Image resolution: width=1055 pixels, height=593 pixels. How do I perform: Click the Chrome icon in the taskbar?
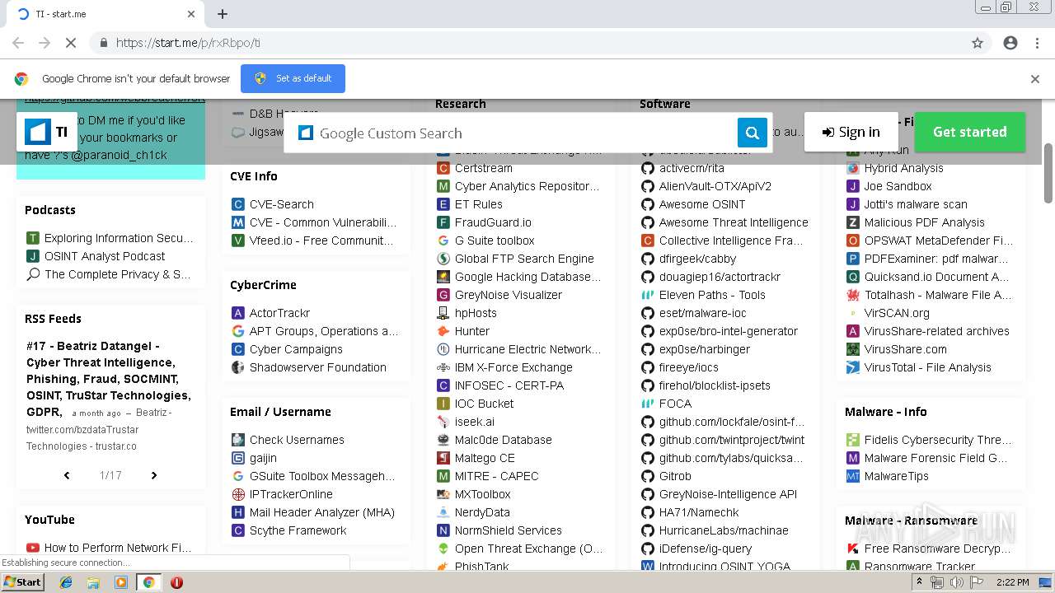(x=148, y=581)
